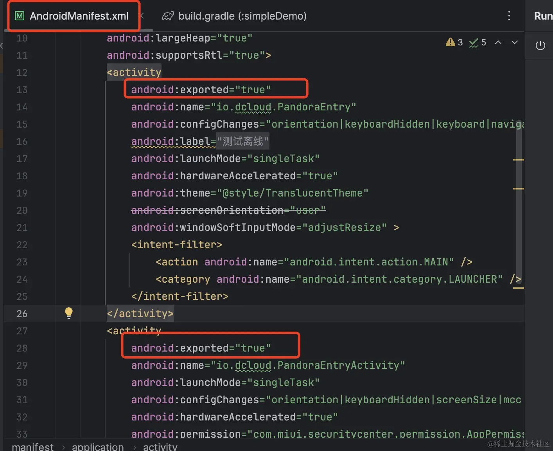
Task: Jump to previous highlighted problem arrow
Action: pos(498,42)
